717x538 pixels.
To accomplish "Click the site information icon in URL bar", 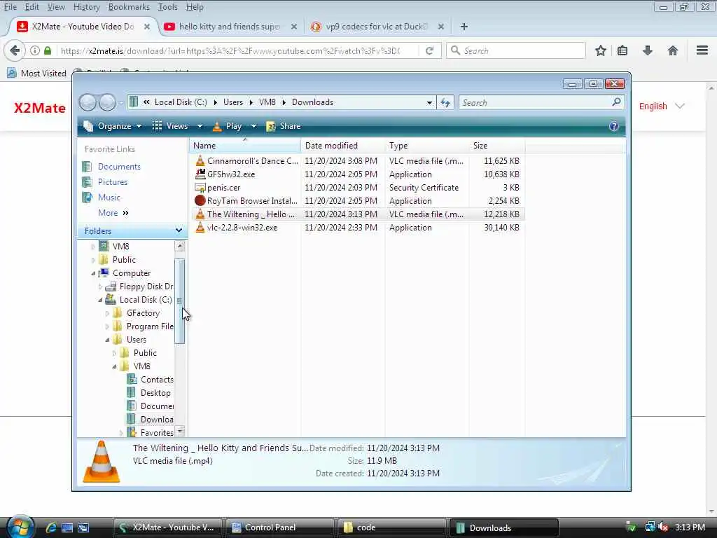I will (x=35, y=50).
